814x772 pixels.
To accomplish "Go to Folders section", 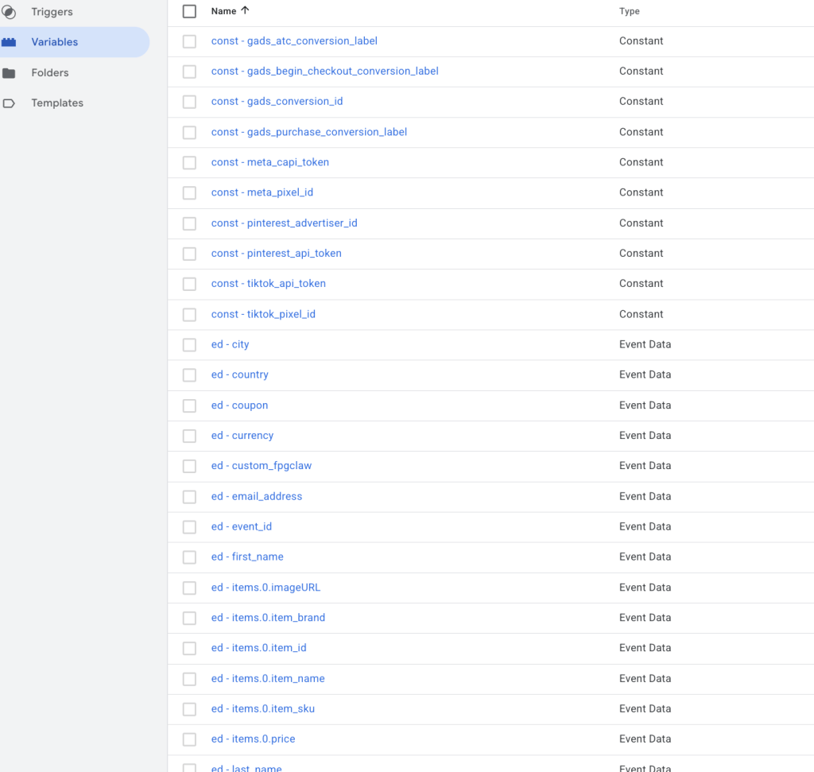I will point(50,72).
